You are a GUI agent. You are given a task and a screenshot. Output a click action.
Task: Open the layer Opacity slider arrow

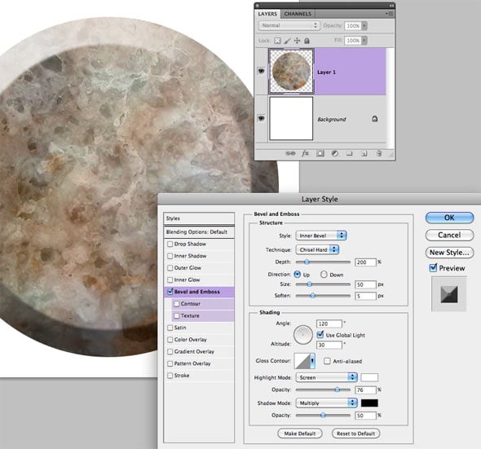(x=364, y=26)
